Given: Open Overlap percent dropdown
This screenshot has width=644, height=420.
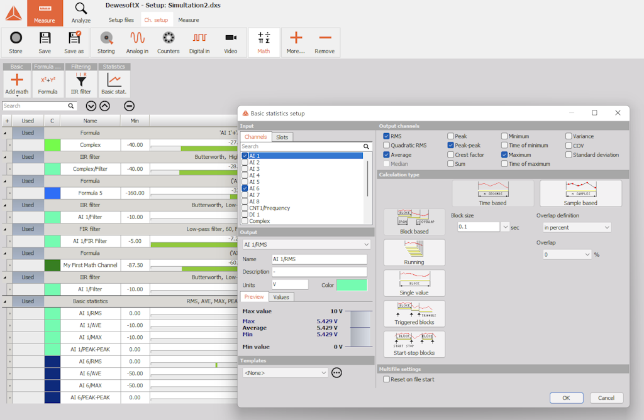Looking at the screenshot, I should pyautogui.click(x=567, y=255).
